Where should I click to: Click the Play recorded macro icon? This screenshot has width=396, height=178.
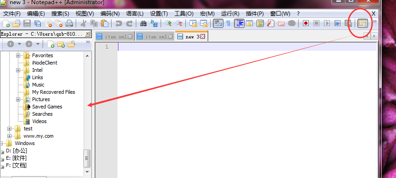pyautogui.click(x=327, y=23)
